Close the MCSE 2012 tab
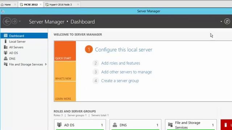The height and width of the screenshot is (130, 232). 41,5
